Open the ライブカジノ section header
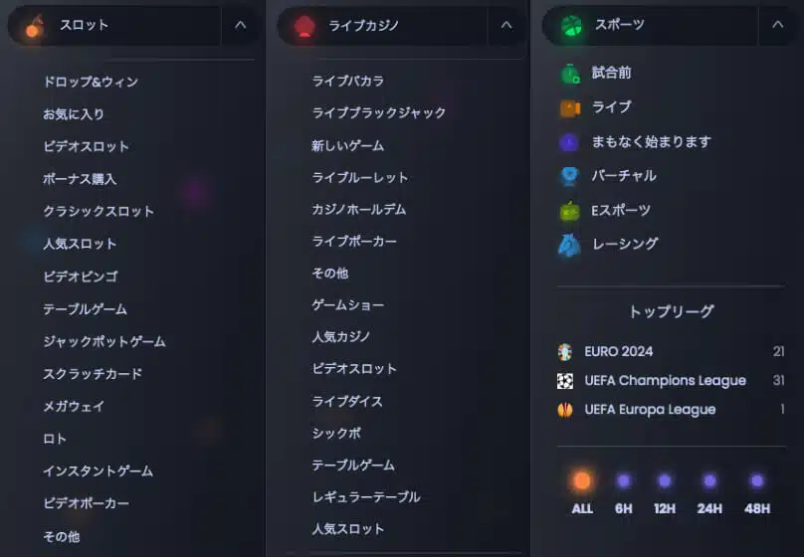This screenshot has height=557, width=804. click(x=382, y=26)
